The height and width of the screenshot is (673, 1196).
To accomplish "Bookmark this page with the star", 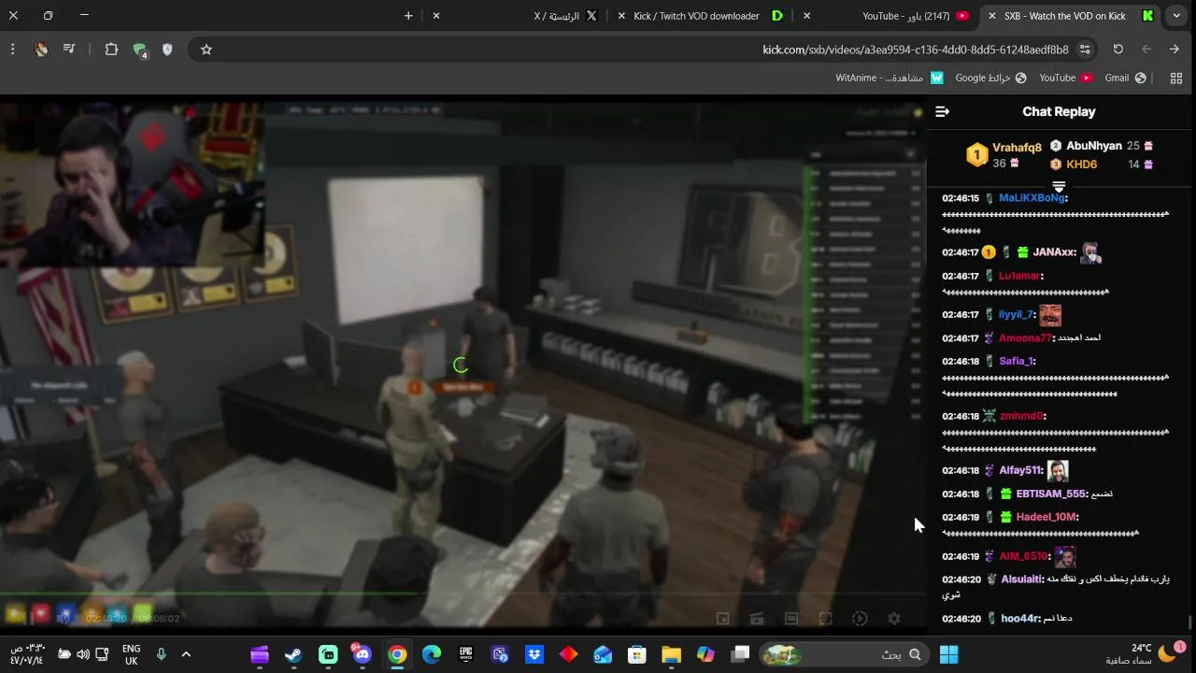I will [x=206, y=50].
